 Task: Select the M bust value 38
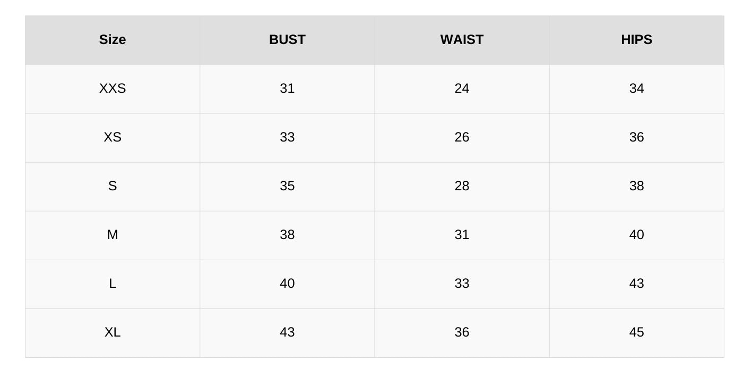coord(287,235)
